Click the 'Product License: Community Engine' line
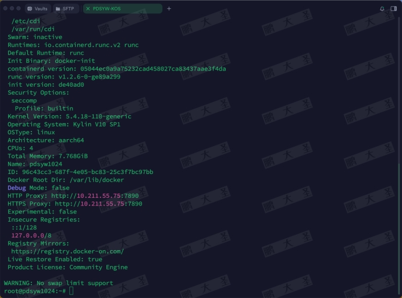Viewport: 402px width, 298px height. [67, 267]
